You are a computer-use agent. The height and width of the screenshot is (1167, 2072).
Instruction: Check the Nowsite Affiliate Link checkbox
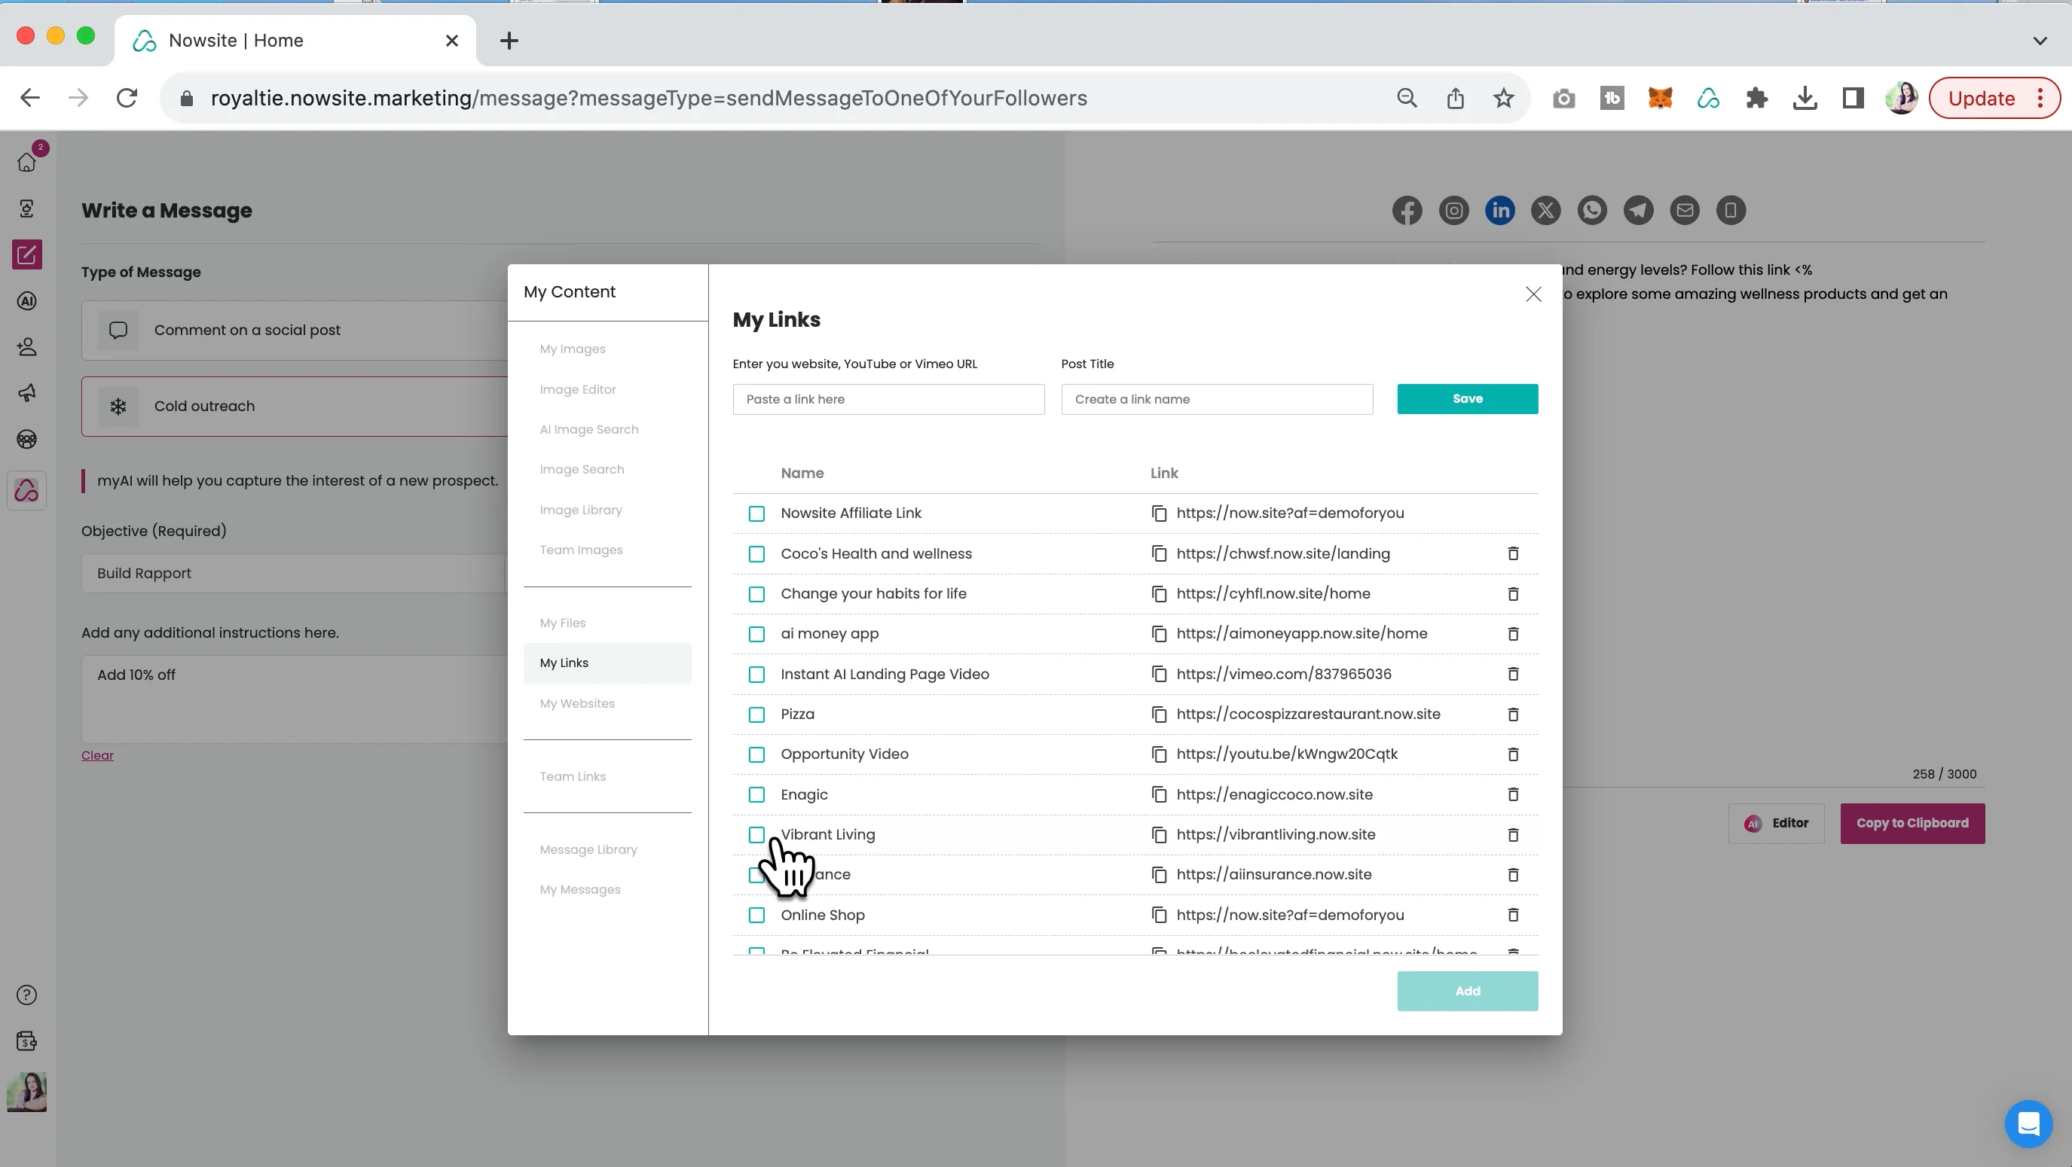tap(756, 513)
